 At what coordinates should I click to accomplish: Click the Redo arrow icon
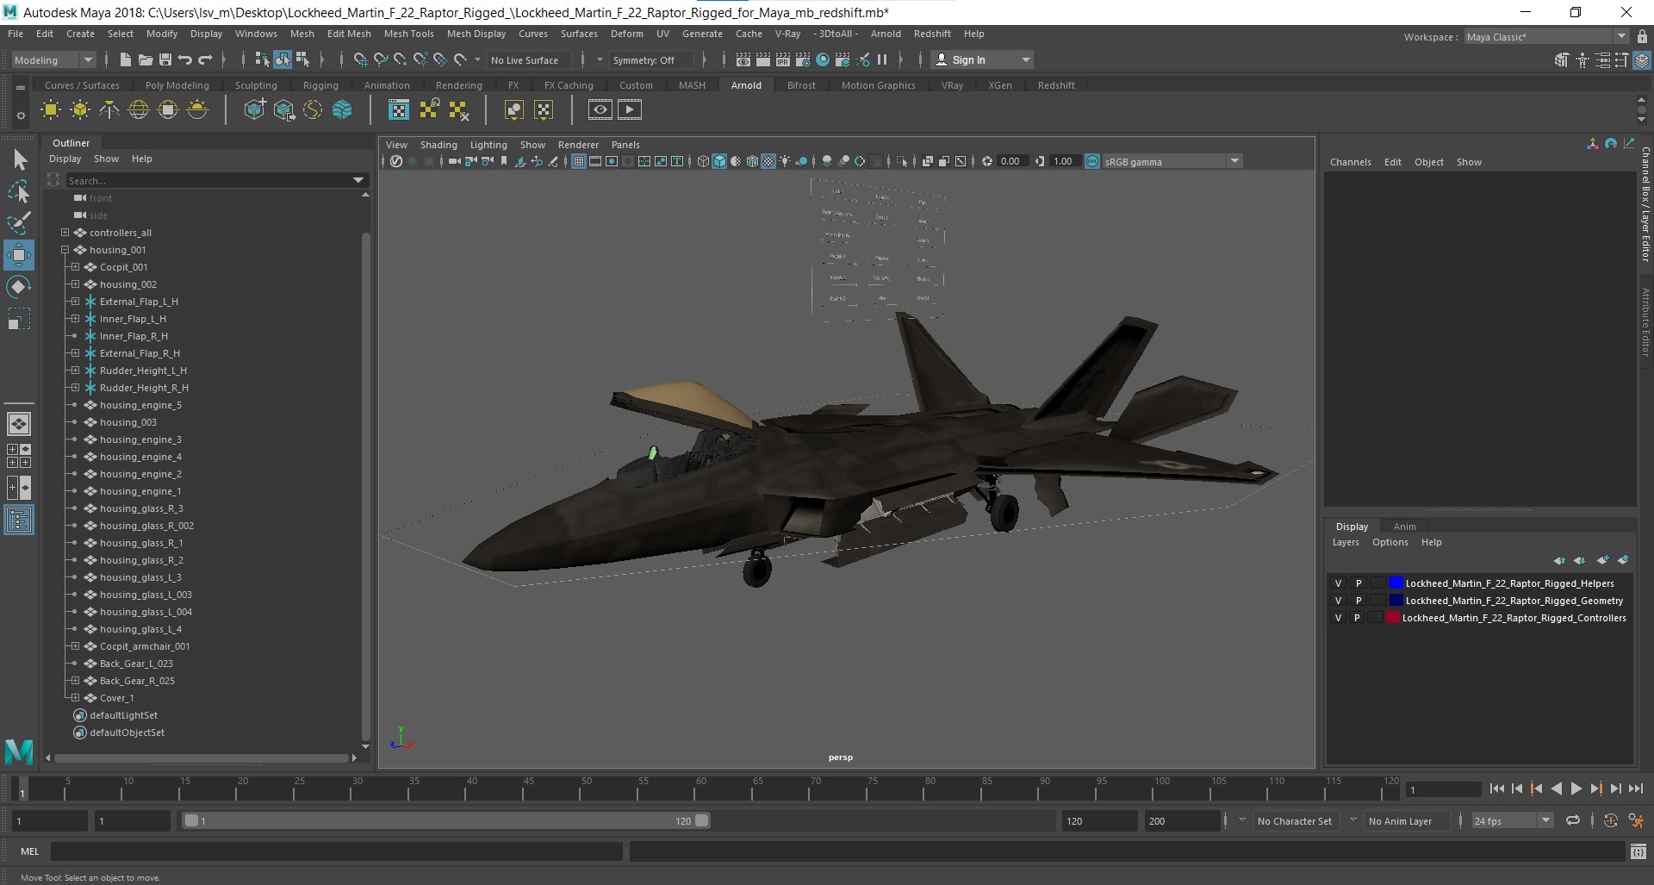tap(205, 59)
